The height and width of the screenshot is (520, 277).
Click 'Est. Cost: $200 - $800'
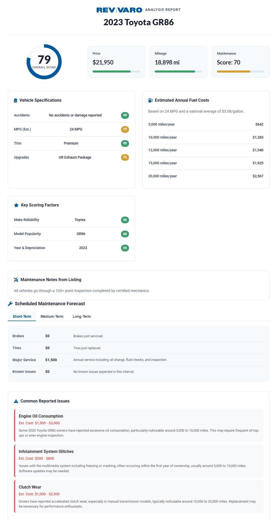(x=36, y=458)
